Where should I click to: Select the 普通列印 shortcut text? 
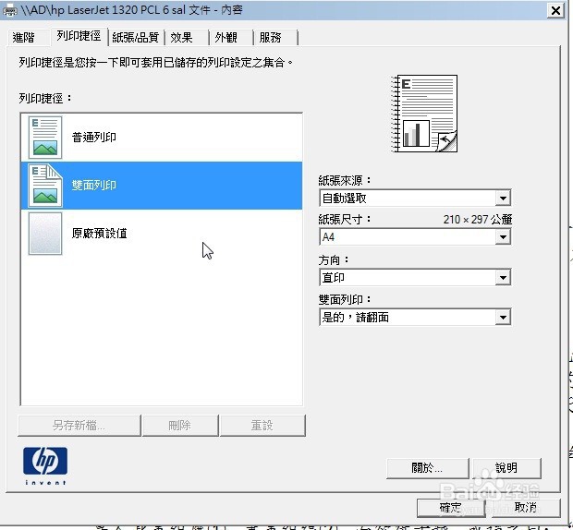tap(94, 138)
